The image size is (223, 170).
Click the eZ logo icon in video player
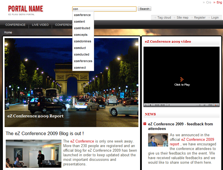point(216,105)
